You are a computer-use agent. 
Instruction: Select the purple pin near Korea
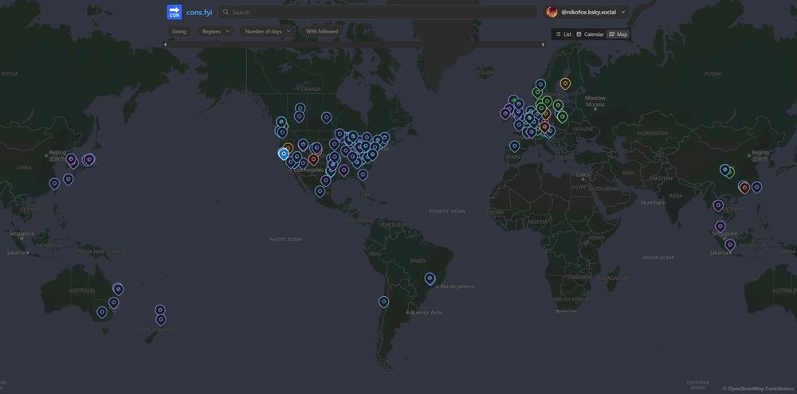pyautogui.click(x=71, y=159)
